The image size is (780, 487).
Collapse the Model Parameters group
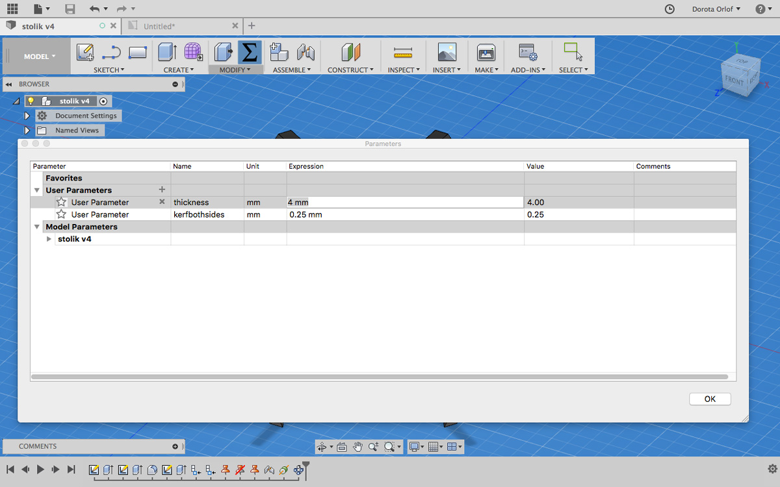pyautogui.click(x=37, y=227)
